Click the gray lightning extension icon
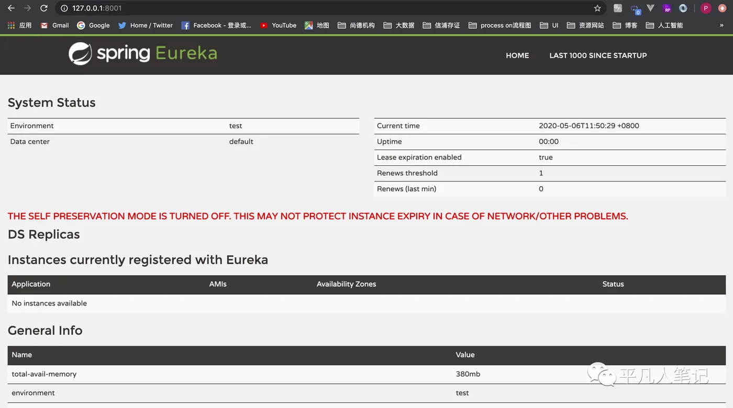Viewport: 733px width, 408px height. click(618, 8)
